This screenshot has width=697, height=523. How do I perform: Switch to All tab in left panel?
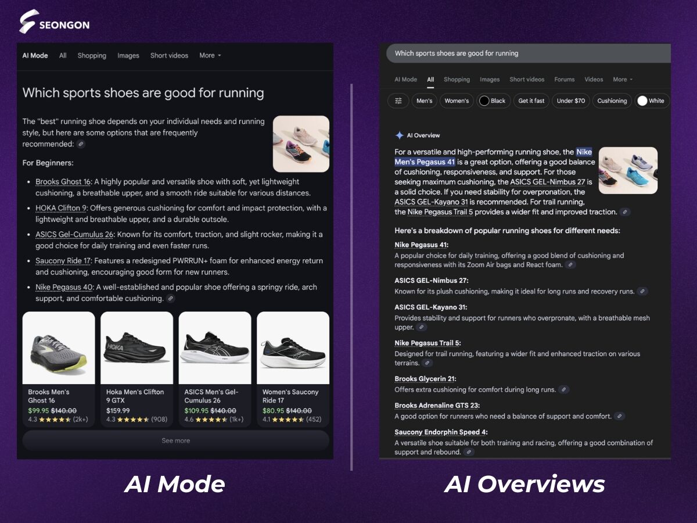coord(63,56)
